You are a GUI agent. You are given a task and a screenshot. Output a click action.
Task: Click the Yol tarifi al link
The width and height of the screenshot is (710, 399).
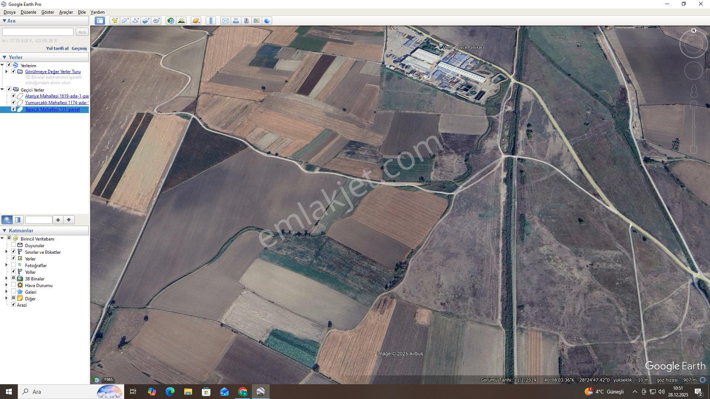click(57, 48)
